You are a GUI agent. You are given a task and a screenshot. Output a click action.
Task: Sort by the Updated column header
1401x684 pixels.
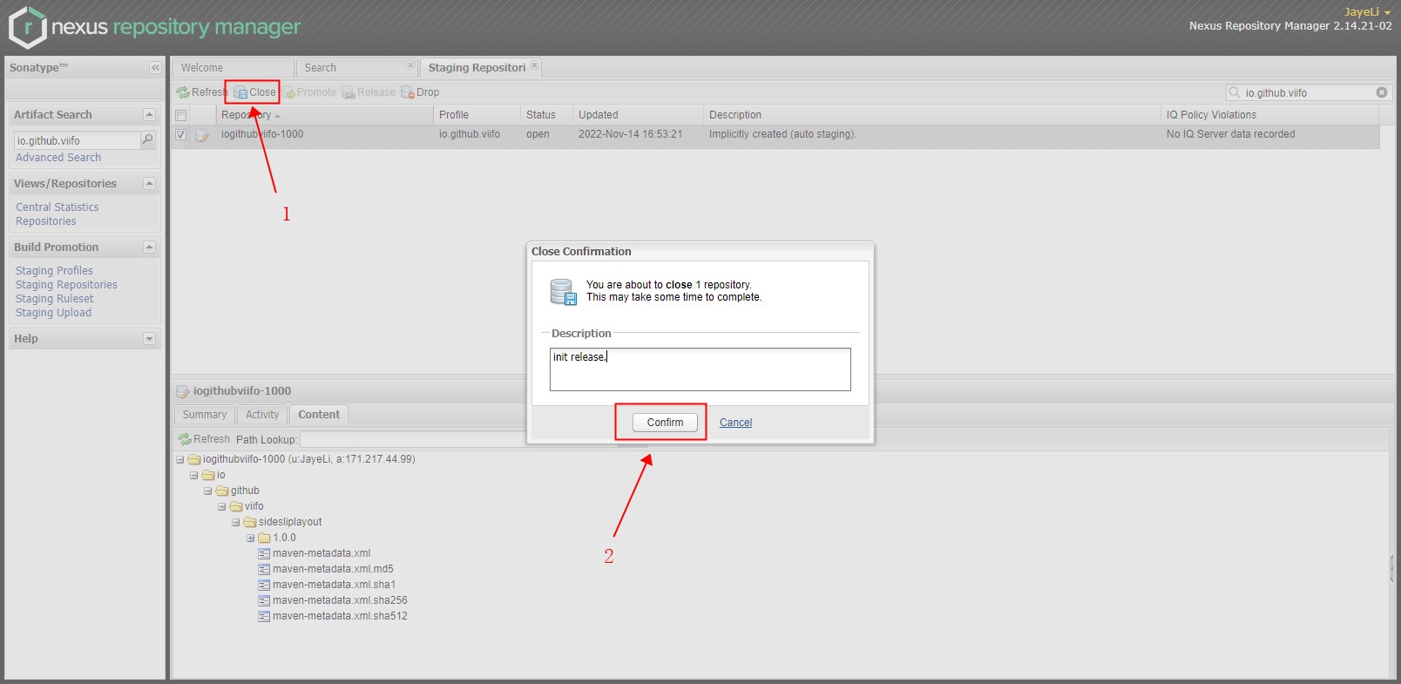point(638,115)
